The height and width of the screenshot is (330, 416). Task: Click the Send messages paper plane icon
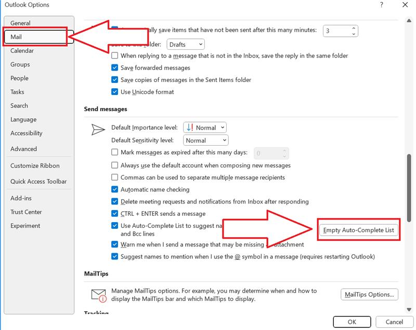[x=98, y=129]
